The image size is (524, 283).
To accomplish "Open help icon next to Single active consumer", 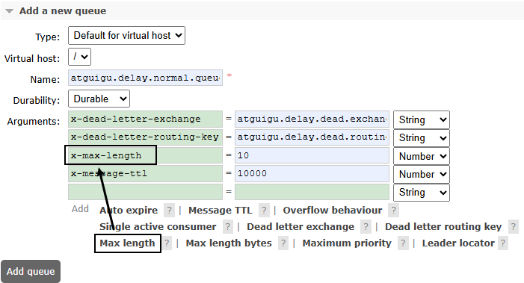I will coord(227,227).
